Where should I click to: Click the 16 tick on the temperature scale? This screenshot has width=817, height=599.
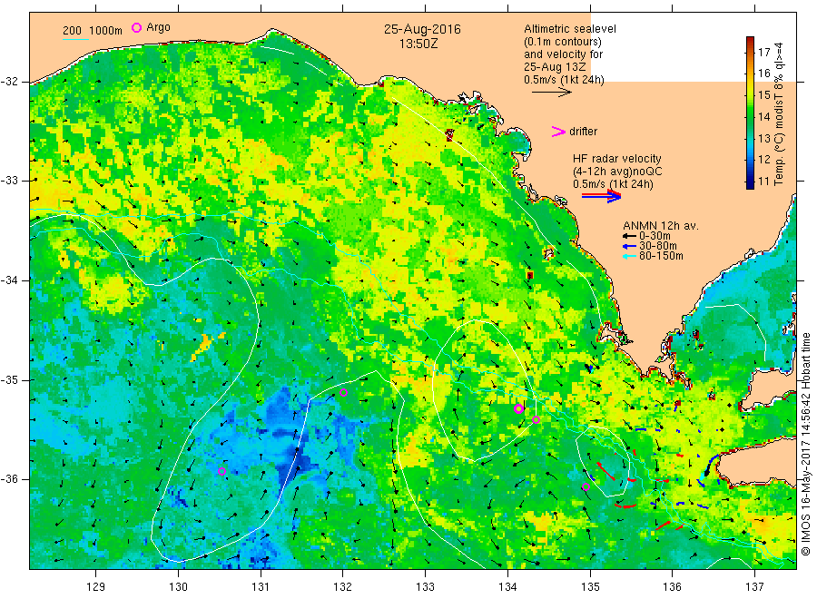click(763, 74)
